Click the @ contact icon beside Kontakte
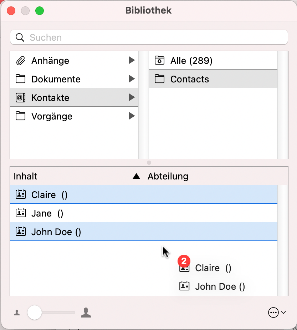 [20, 97]
